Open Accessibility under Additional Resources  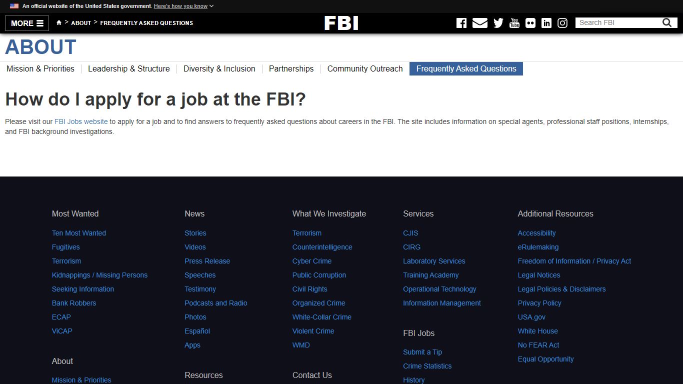coord(537,233)
